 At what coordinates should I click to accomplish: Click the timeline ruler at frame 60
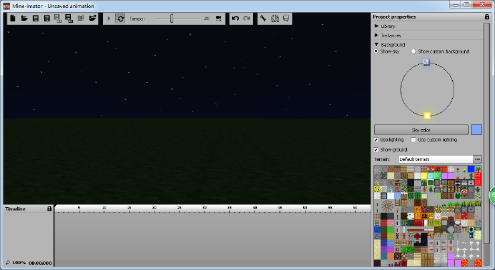(355, 209)
